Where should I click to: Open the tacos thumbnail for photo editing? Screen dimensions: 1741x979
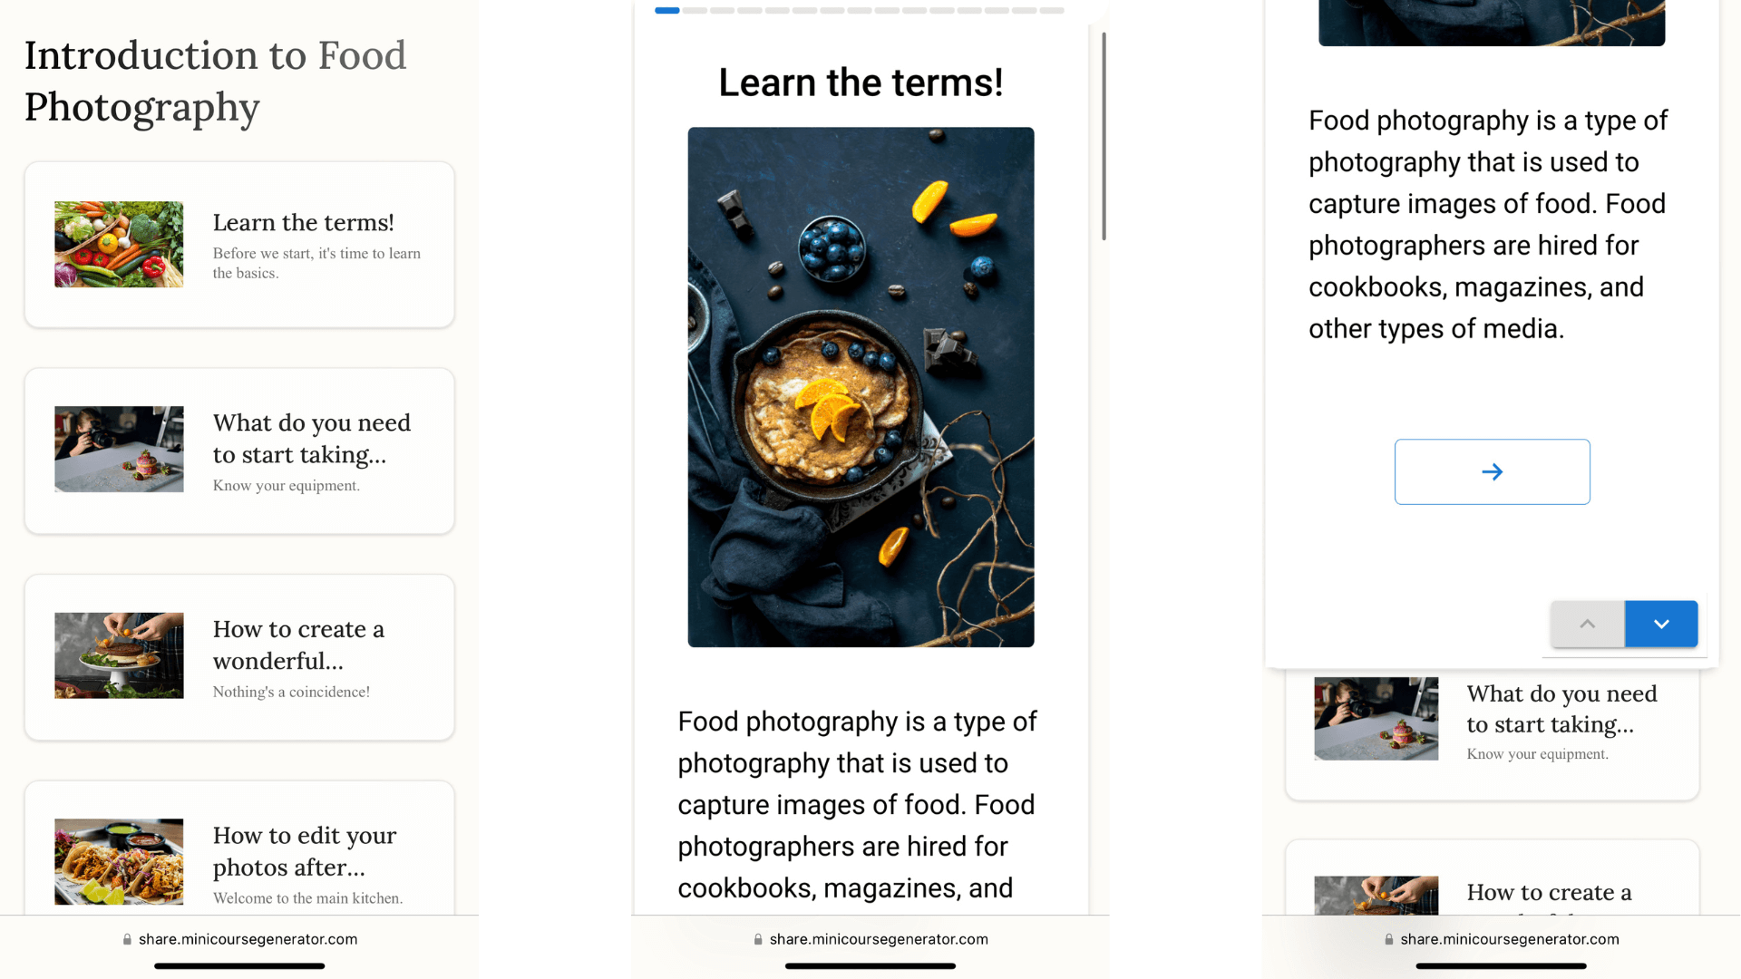[119, 861]
